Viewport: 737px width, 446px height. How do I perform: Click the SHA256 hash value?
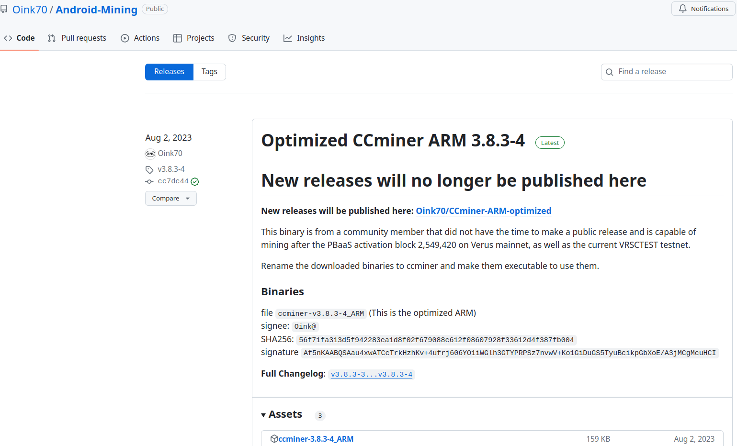tap(436, 340)
